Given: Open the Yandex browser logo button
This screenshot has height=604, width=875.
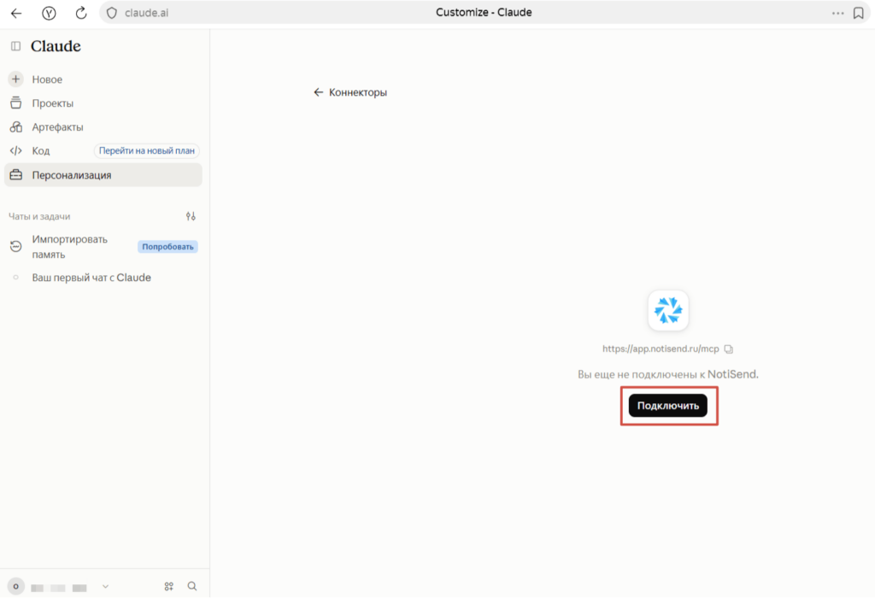Looking at the screenshot, I should point(49,13).
